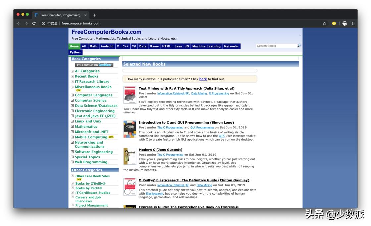Click the Follow Me on Twitter badge
Image resolution: width=371 pixels, height=226 pixels.
[94, 65]
